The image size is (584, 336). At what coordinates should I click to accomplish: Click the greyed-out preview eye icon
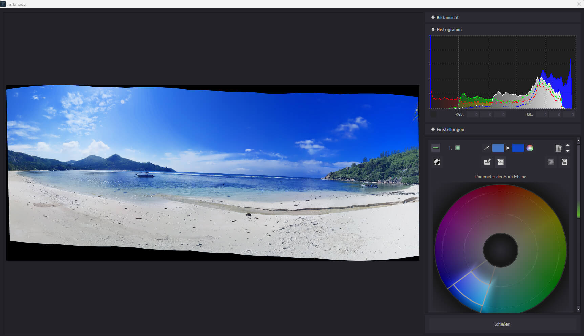point(550,162)
